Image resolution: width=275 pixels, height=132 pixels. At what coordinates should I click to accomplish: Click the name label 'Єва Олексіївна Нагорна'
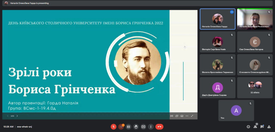[251, 49]
